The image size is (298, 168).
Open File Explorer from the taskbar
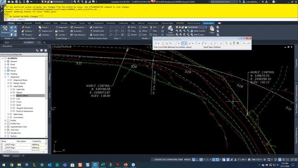[x=19, y=165]
